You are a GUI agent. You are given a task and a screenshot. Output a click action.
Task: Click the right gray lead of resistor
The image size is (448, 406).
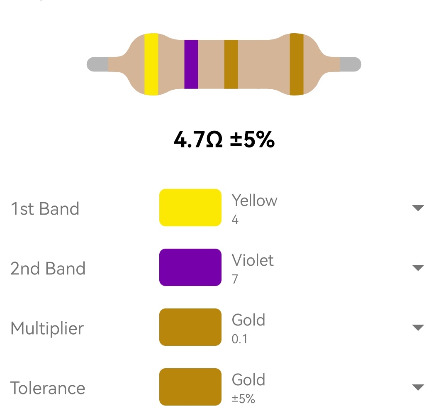pyautogui.click(x=351, y=64)
